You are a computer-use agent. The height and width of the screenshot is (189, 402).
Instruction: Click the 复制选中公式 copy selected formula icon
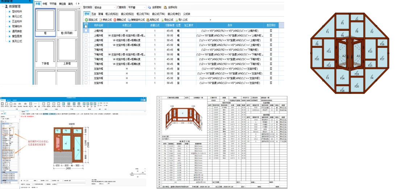tap(129, 20)
